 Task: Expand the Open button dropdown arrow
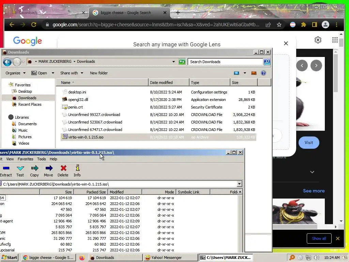click(53, 73)
